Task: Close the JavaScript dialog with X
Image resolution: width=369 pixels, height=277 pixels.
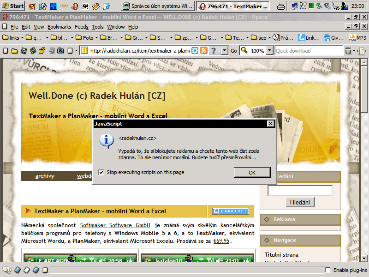Action: [271, 123]
